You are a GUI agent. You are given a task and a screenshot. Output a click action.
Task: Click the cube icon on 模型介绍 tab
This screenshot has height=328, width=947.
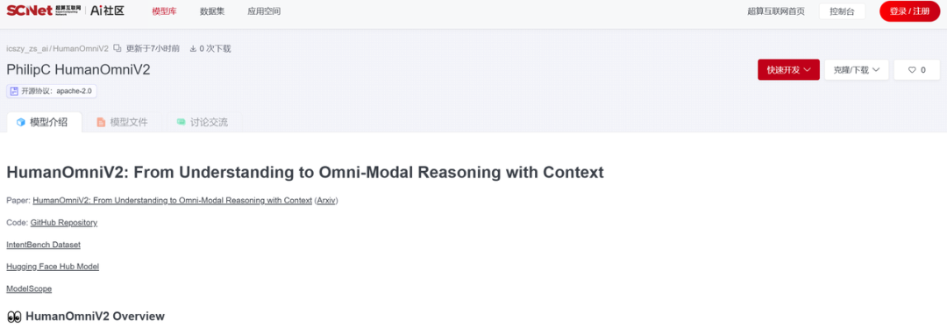tap(21, 122)
